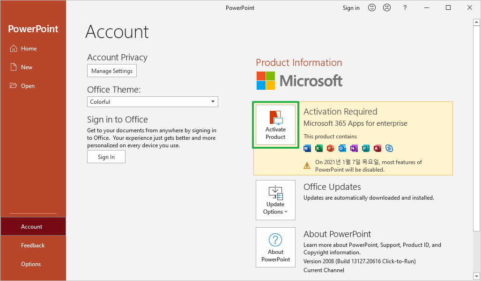Image resolution: width=481 pixels, height=281 pixels.
Task: Expand the Office Theme Colorful dropdown
Action: pyautogui.click(x=153, y=101)
